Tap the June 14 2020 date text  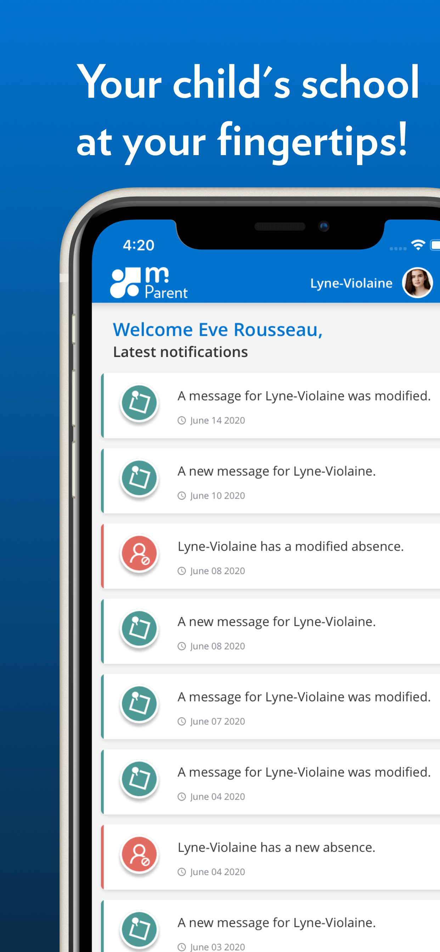click(218, 420)
